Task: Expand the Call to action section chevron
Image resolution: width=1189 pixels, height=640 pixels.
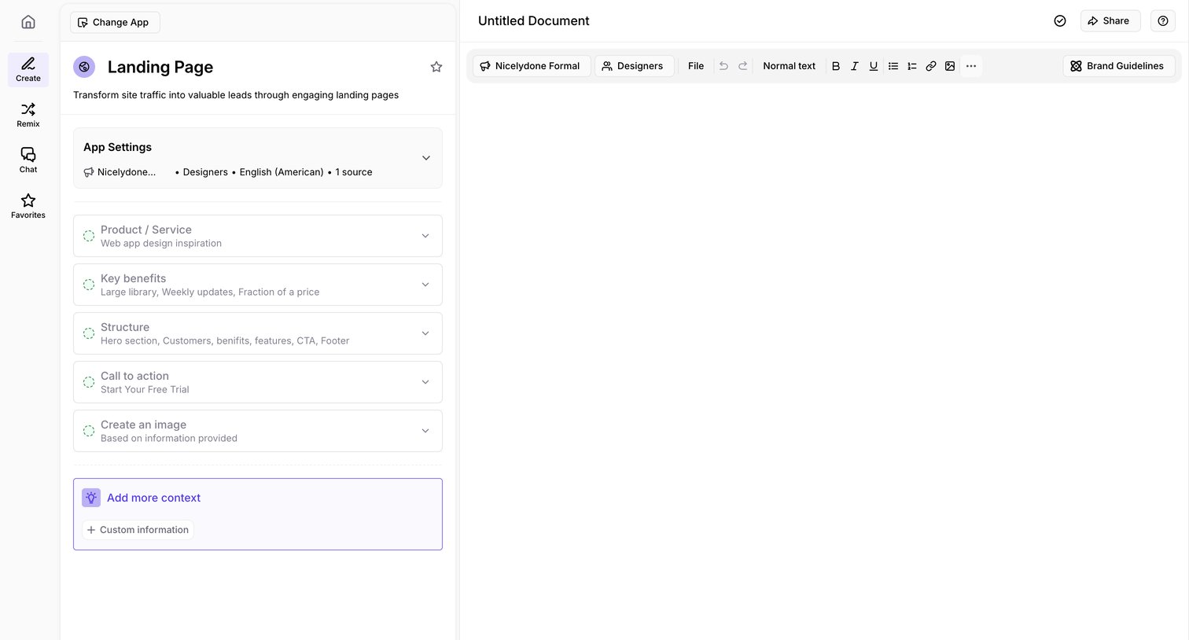Action: pos(425,382)
